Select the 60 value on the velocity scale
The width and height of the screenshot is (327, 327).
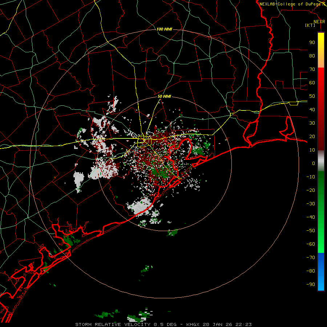click(x=312, y=82)
